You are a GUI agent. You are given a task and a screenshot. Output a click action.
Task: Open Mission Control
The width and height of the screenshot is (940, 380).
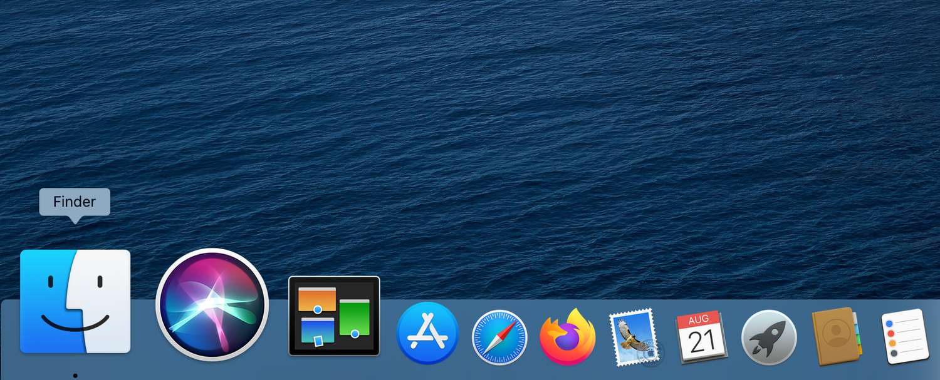pos(334,316)
